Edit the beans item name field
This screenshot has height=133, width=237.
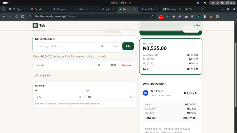pyautogui.click(x=64, y=65)
